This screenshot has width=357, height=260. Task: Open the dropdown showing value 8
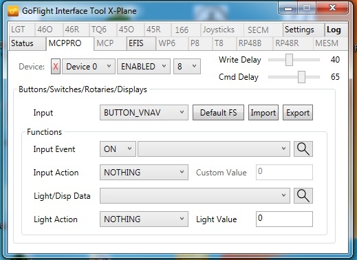tap(187, 67)
